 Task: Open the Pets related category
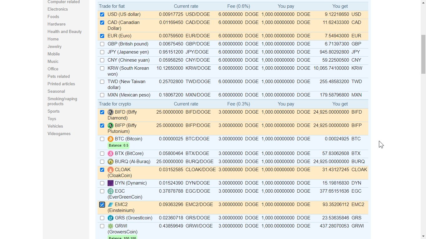[x=59, y=77]
